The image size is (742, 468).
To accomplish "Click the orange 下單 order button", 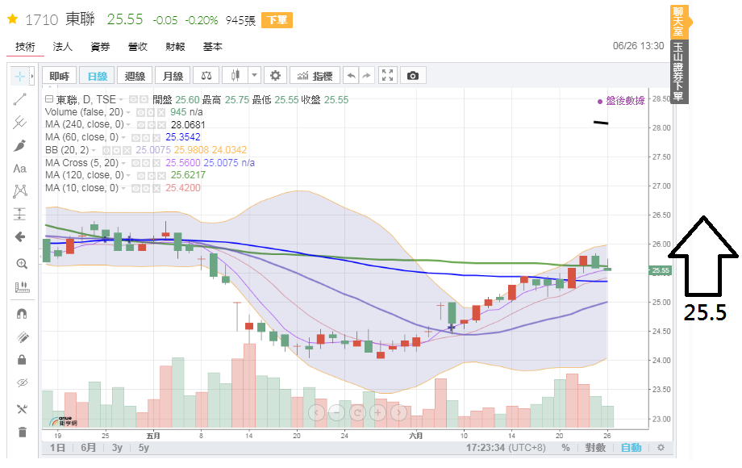I will 277,20.
